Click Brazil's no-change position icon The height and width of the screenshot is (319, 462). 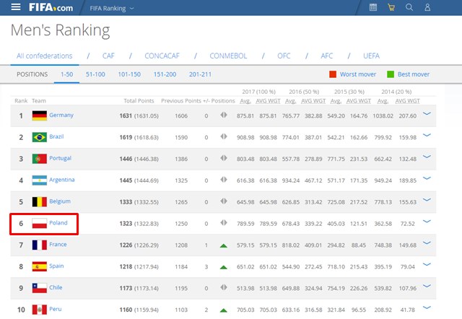pos(224,136)
